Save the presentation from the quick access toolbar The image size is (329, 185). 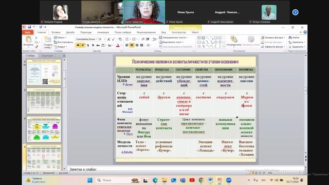29,27
